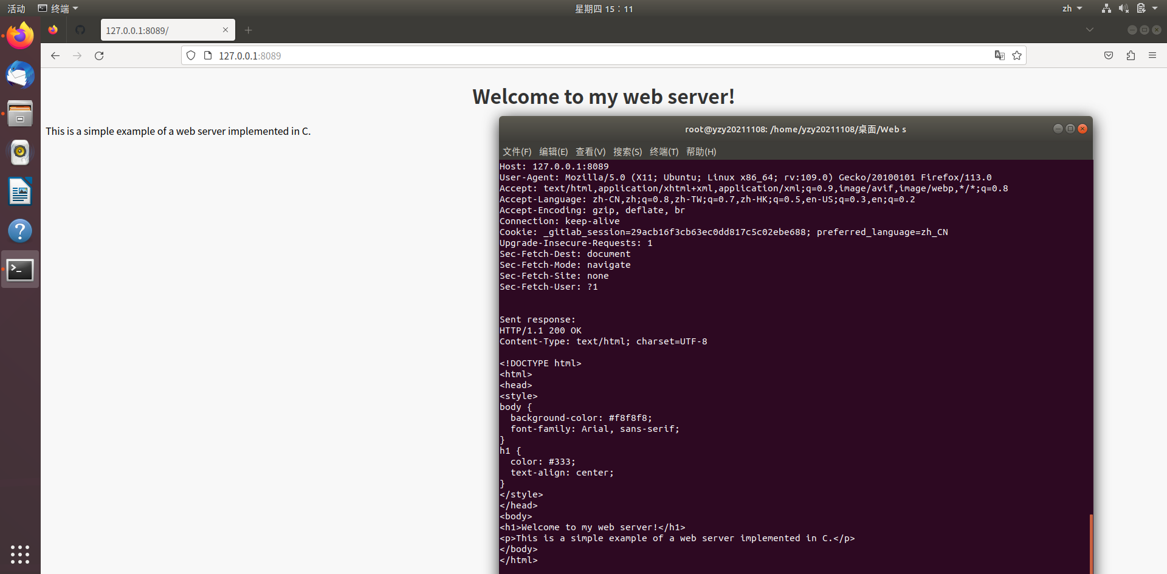1167x574 pixels.
Task: Minimize the terminal window
Action: [1058, 129]
